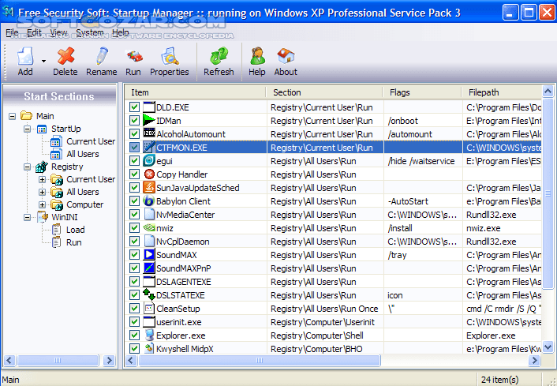Image resolution: width=557 pixels, height=386 pixels.
Task: Click the About house icon
Action: [x=286, y=57]
